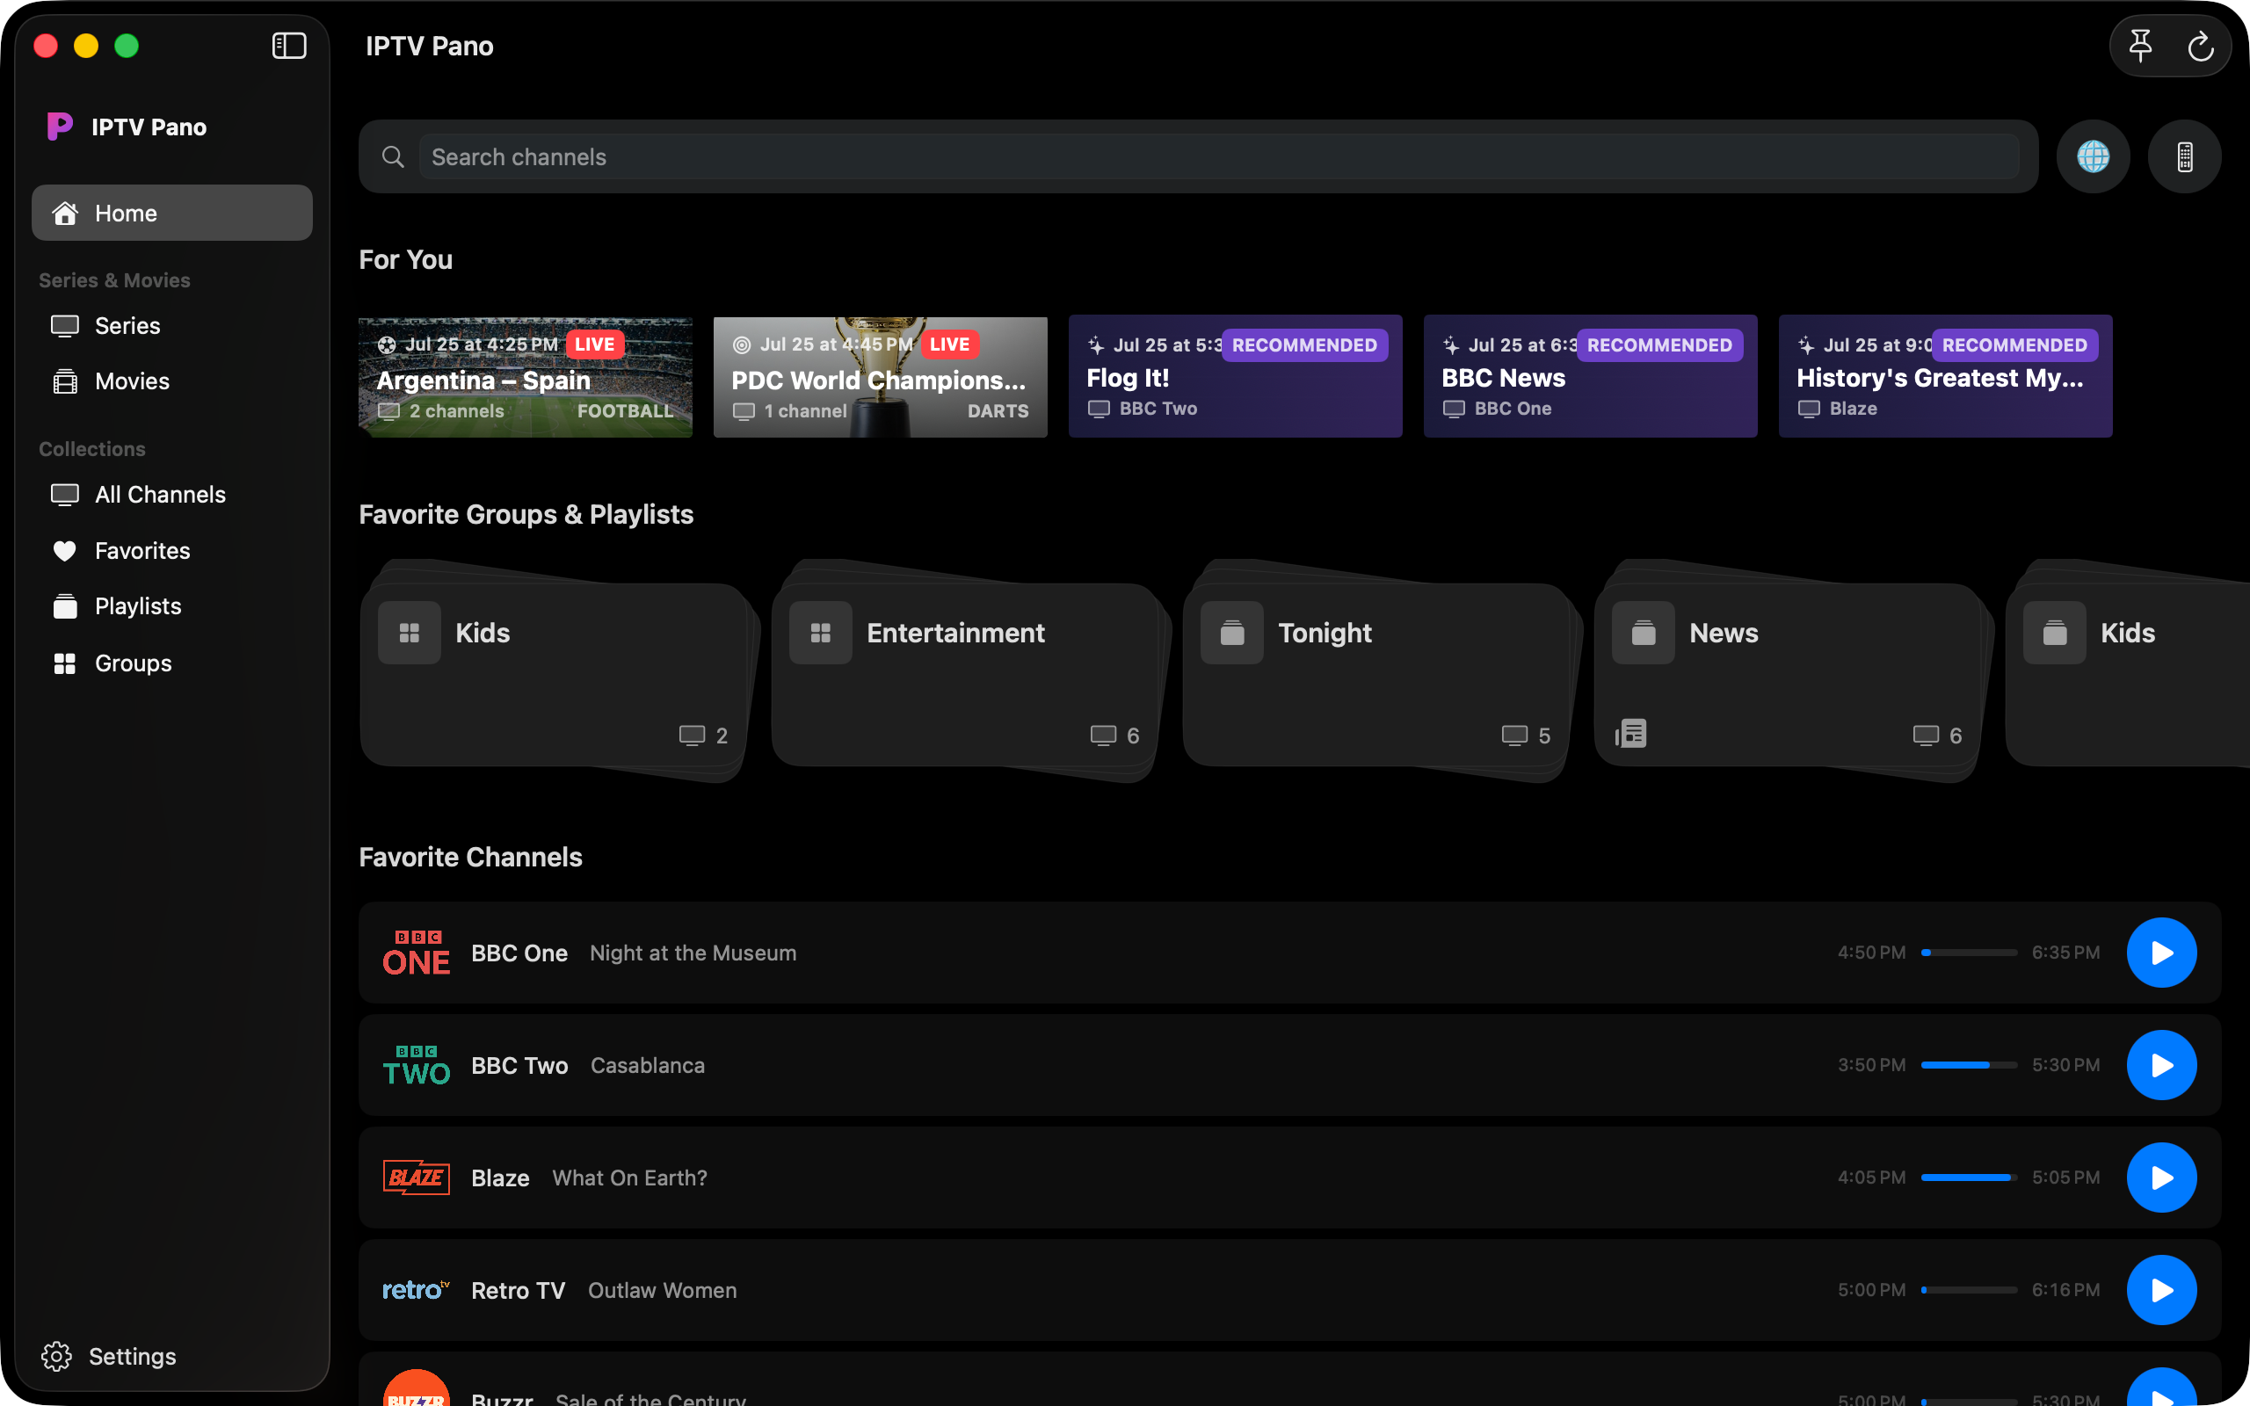The image size is (2250, 1406).
Task: Click Night at the Museum progress bar
Action: 1970,953
